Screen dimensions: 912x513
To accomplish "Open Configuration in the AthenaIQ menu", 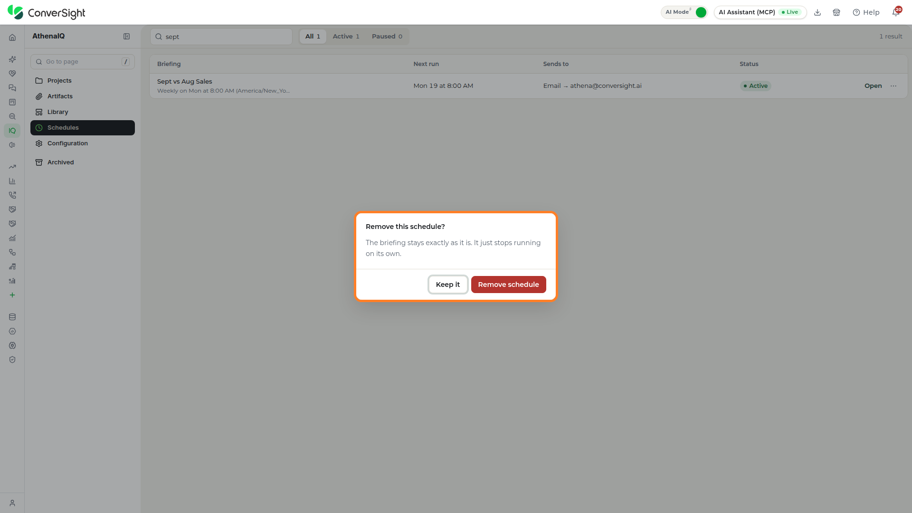I will pyautogui.click(x=83, y=143).
